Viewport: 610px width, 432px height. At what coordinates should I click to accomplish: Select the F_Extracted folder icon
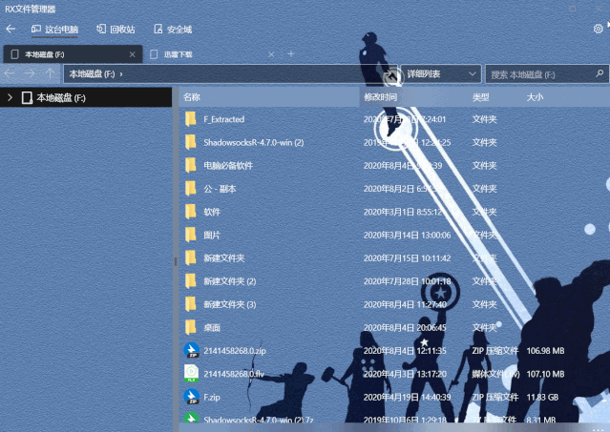pyautogui.click(x=191, y=119)
